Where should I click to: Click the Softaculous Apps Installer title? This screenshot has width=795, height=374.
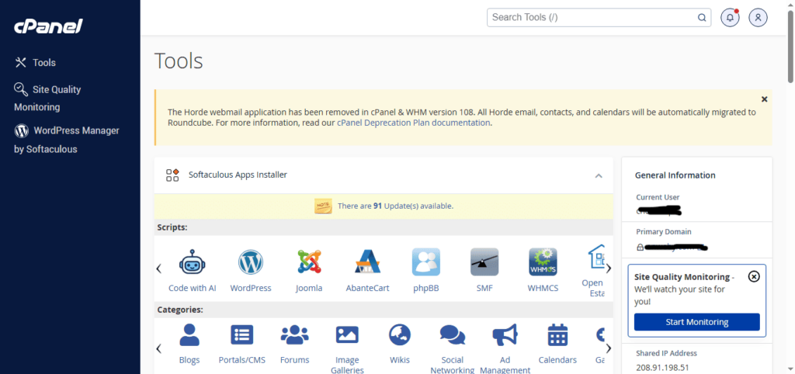[238, 175]
